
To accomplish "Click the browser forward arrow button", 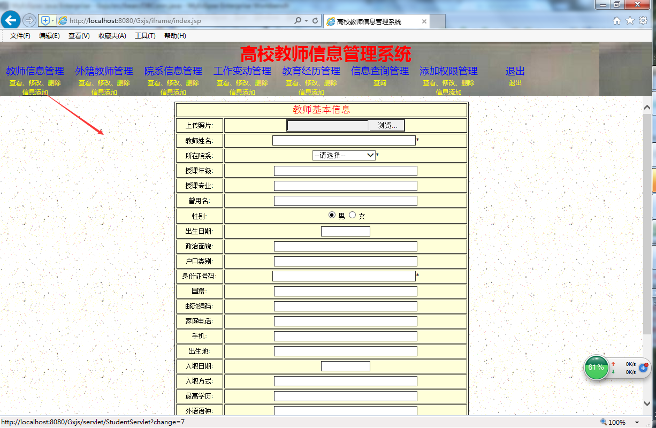I will (29, 20).
